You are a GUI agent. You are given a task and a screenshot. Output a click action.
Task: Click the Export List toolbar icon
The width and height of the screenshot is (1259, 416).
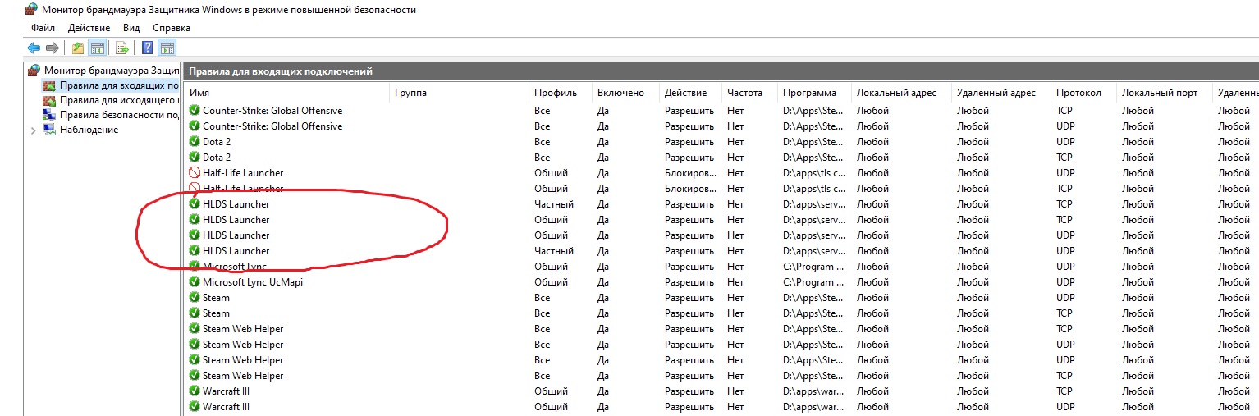click(121, 48)
